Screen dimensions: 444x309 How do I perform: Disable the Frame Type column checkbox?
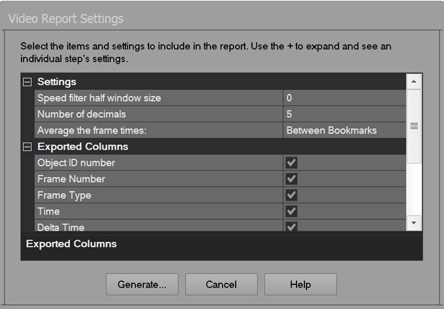pyautogui.click(x=291, y=195)
